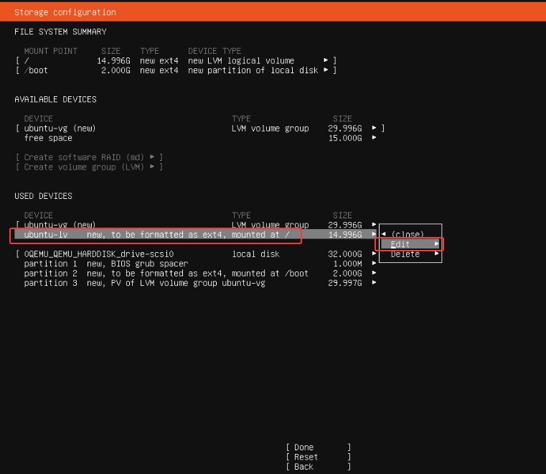Select the highlighted ubuntu-lv logical volume row
Screen dimensions: 546x474
click(156, 235)
